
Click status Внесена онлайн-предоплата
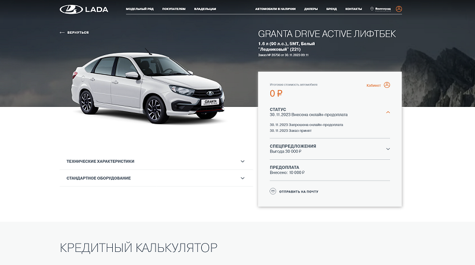(x=309, y=115)
